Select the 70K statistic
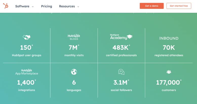 coord(169,48)
